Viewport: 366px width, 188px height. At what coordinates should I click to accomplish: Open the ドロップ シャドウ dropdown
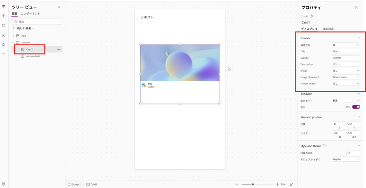[346, 159]
